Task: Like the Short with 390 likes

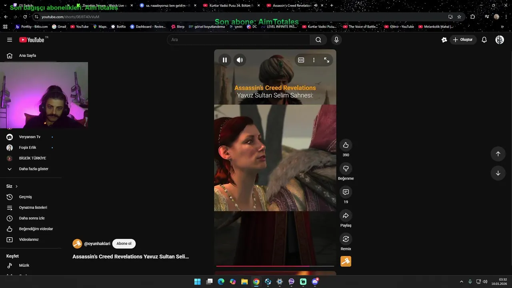Action: click(x=346, y=145)
